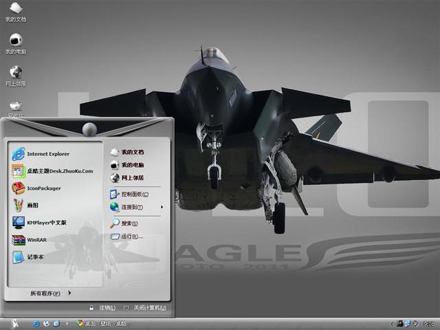Launch KMPlayer中文版

pos(39,222)
